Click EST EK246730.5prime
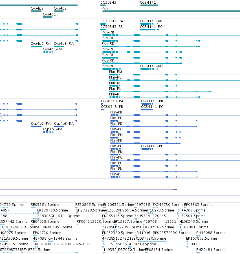 point(168,205)
